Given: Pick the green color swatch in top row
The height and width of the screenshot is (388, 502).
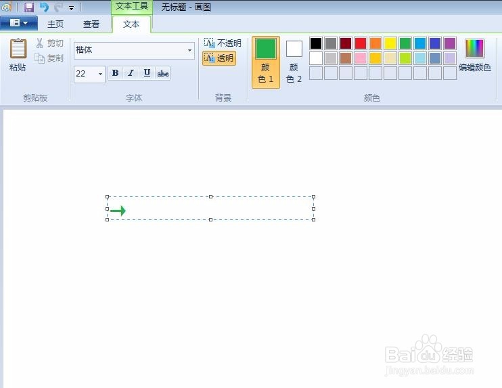Looking at the screenshot, I should pyautogui.click(x=405, y=43).
